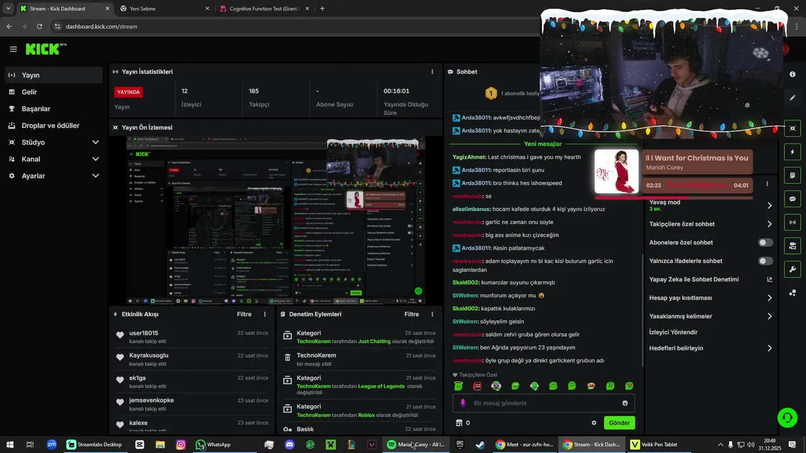Screen dimensions: 806x453
Task: Click the three-dot menu below the song widget
Action: pos(767,184)
